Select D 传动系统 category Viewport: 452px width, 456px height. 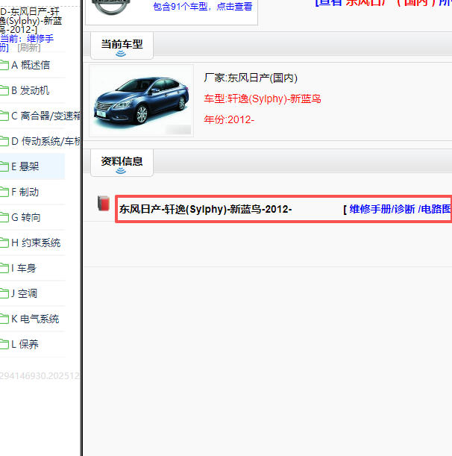click(x=46, y=141)
